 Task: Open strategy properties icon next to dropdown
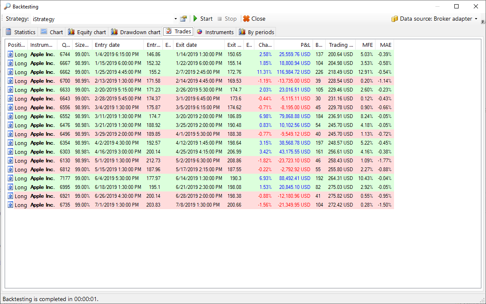click(183, 19)
